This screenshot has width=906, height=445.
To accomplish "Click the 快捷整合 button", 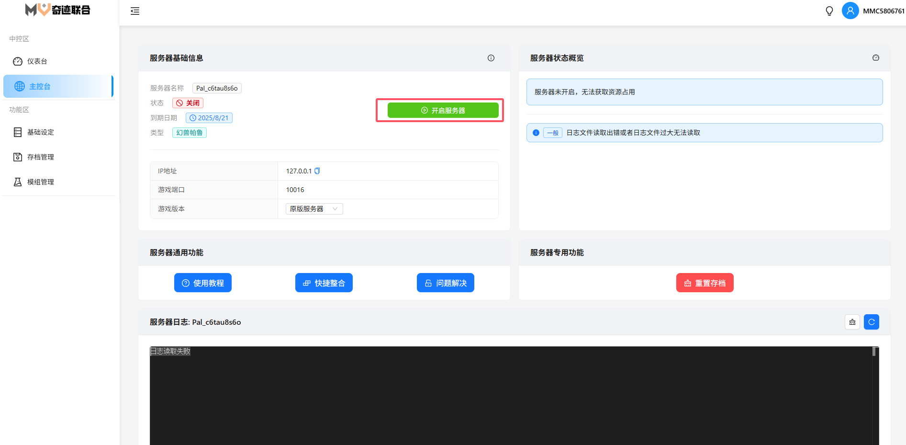I will click(324, 283).
